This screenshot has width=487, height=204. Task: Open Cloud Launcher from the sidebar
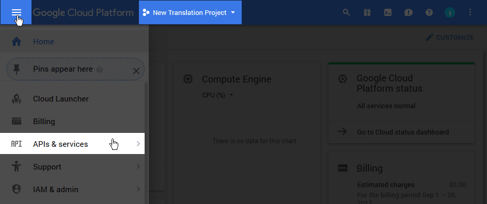72,99
